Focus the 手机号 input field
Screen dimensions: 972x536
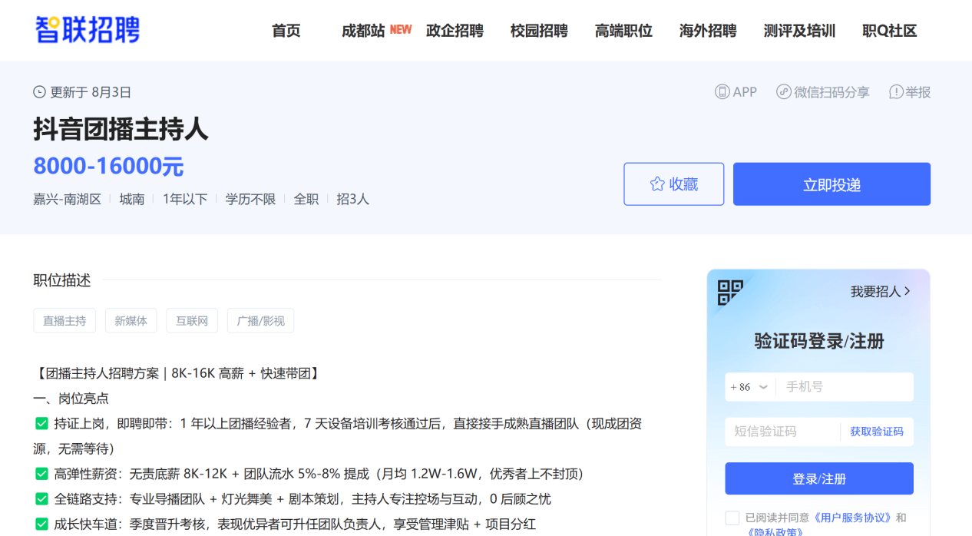click(x=845, y=387)
